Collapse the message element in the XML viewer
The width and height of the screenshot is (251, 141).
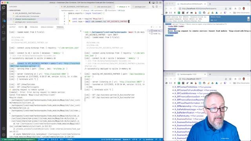[172, 29]
